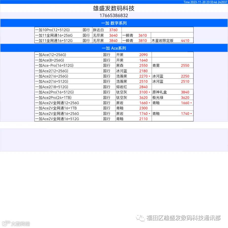Click the 木星岩限定版 label
The width and height of the screenshot is (228, 228).
coord(162,41)
